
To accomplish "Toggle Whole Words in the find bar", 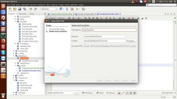I will point(123,93).
